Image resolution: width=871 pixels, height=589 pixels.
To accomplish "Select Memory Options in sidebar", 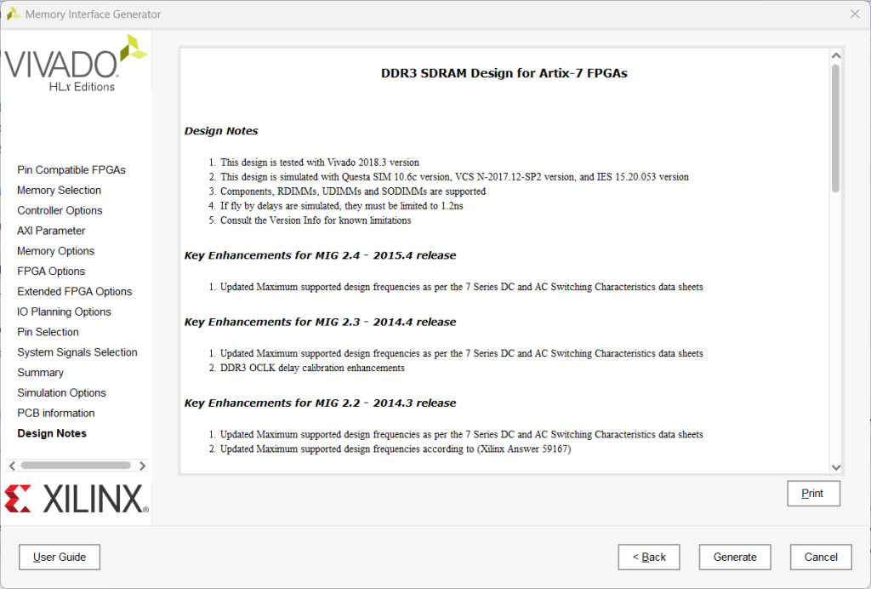I will [x=55, y=251].
